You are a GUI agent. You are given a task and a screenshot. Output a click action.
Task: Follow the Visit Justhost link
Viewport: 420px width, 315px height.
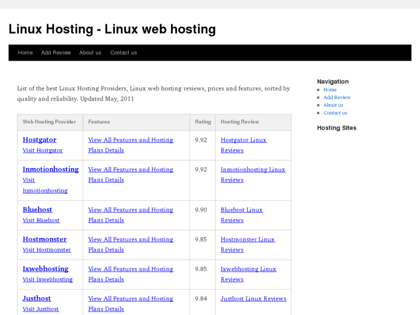[40, 309]
